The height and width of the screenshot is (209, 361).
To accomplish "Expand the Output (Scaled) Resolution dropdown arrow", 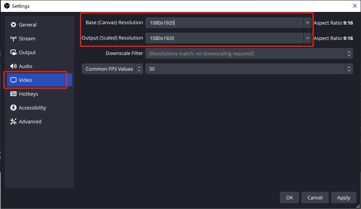I will [x=307, y=38].
